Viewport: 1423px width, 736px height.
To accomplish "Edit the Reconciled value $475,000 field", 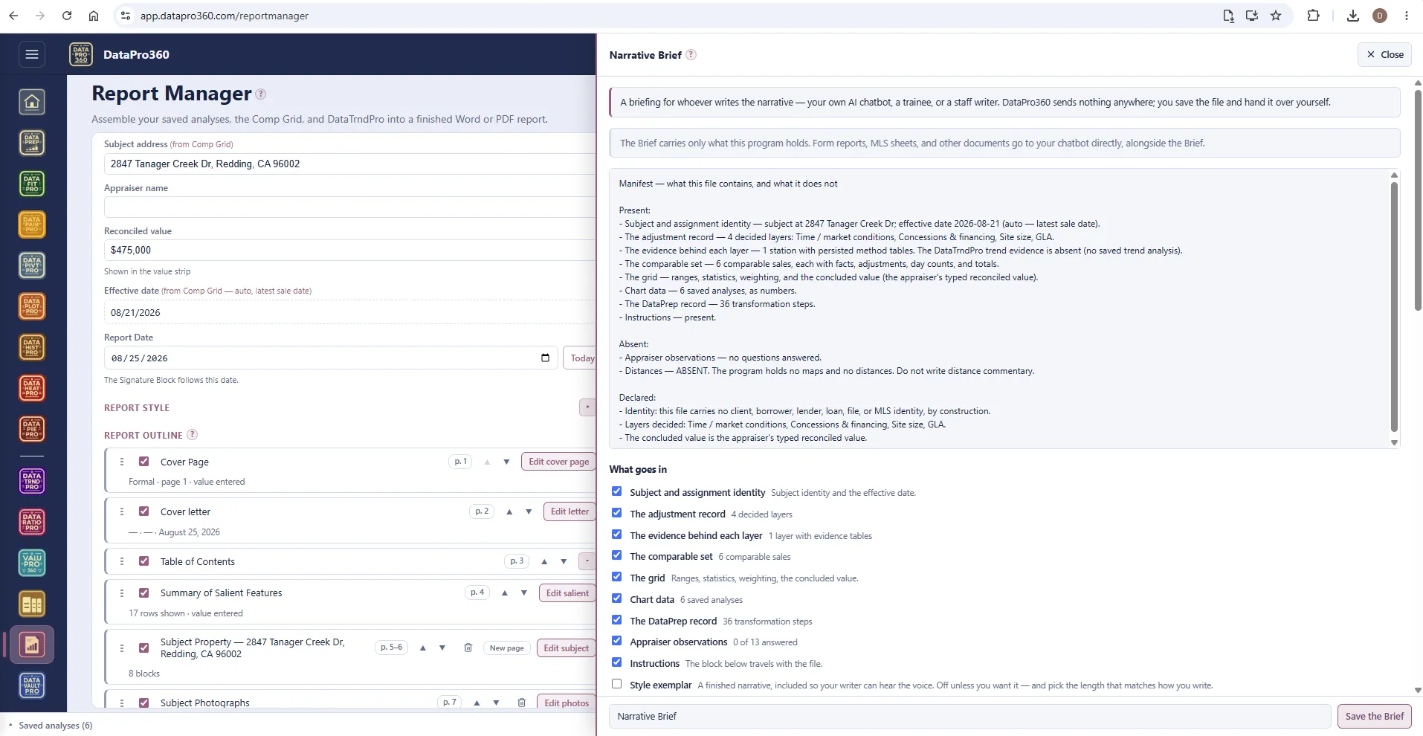I will [350, 250].
